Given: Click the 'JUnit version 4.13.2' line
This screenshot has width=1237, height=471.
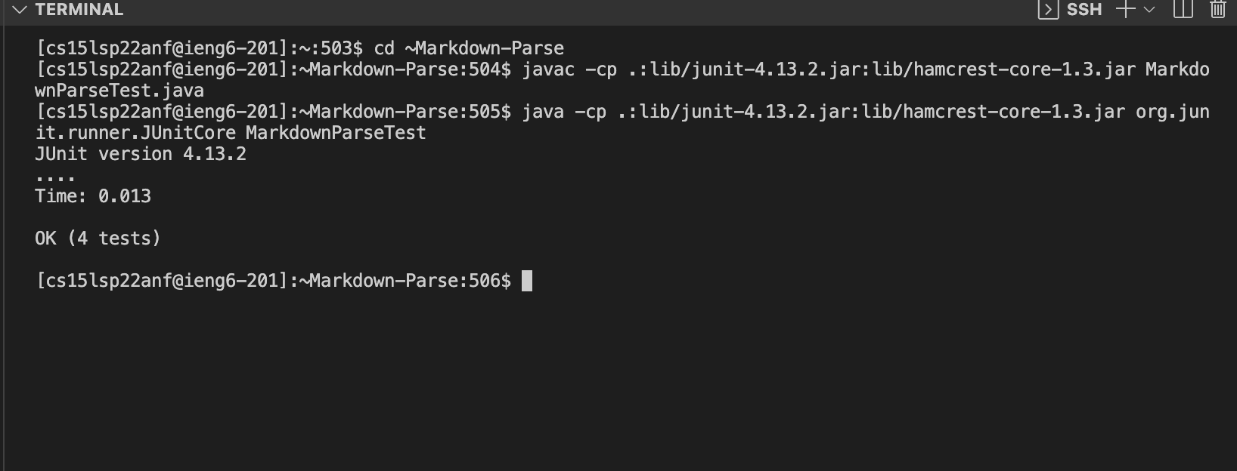Looking at the screenshot, I should coord(141,154).
